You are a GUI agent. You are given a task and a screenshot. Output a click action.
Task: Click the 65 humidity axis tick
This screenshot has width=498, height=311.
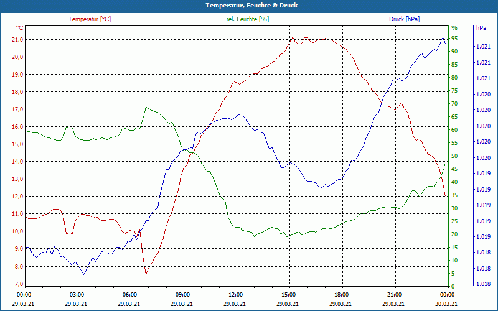click(454, 117)
